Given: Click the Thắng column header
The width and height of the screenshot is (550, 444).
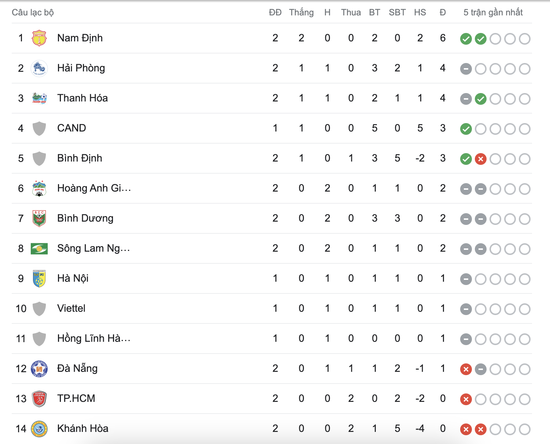Looking at the screenshot, I should pyautogui.click(x=301, y=12).
